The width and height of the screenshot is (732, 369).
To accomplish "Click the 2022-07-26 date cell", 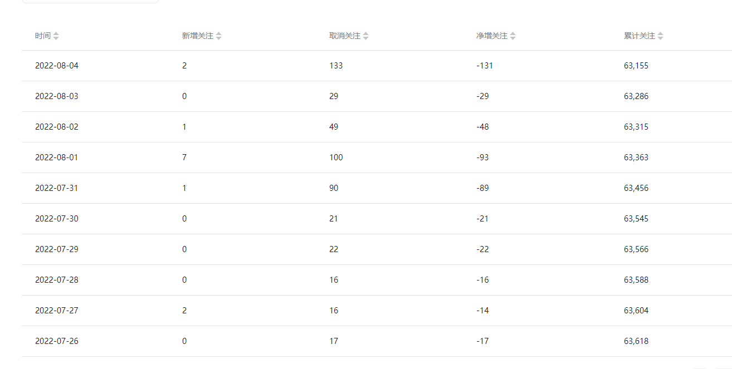I will tap(57, 341).
